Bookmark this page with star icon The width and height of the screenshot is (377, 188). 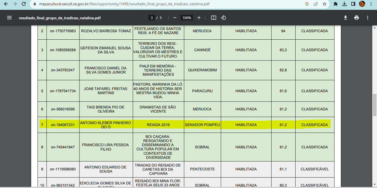(x=325, y=4)
